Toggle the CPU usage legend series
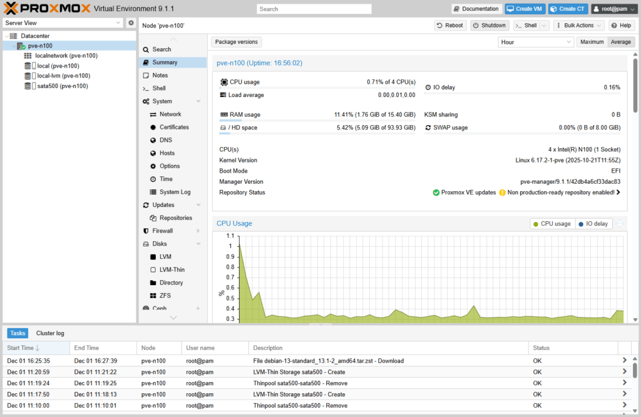 click(x=552, y=224)
